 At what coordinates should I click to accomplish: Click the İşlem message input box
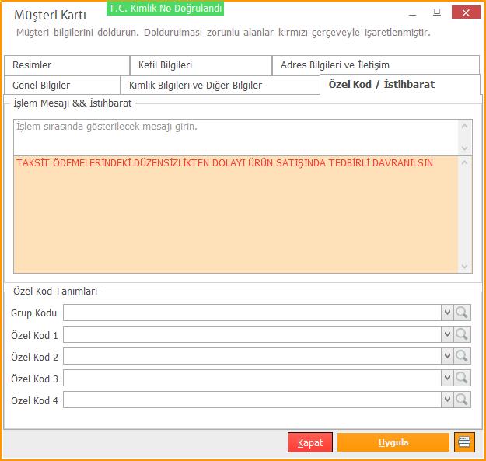coord(236,136)
